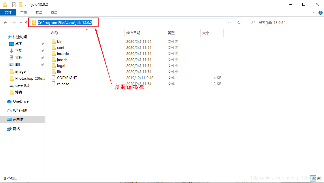Select 此电脑 in navigation pane

click(x=22, y=120)
